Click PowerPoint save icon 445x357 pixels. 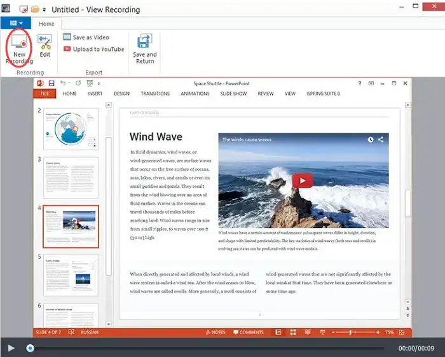pos(51,83)
